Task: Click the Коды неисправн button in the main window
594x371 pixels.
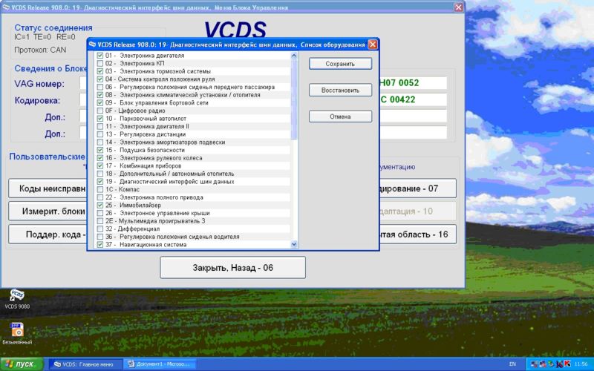Action: click(x=48, y=188)
